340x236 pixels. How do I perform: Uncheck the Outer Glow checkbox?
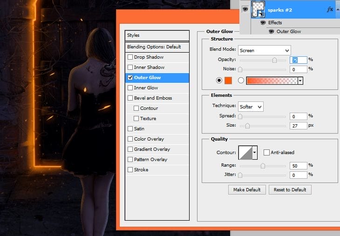130,78
